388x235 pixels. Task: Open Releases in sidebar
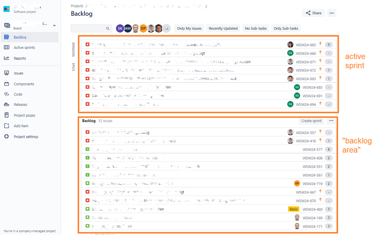20,105
